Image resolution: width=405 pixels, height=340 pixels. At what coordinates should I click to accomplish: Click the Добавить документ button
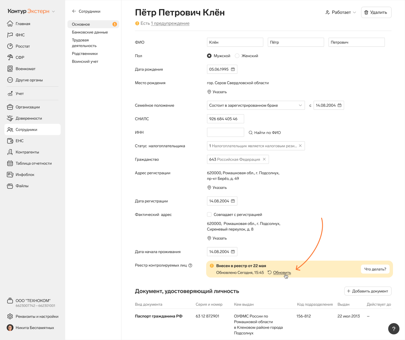click(368, 291)
